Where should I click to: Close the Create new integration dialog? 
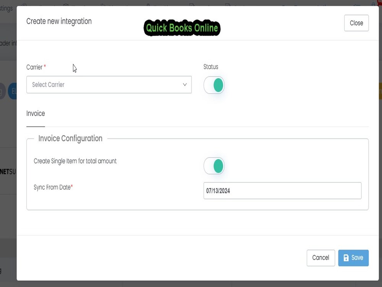click(x=356, y=23)
